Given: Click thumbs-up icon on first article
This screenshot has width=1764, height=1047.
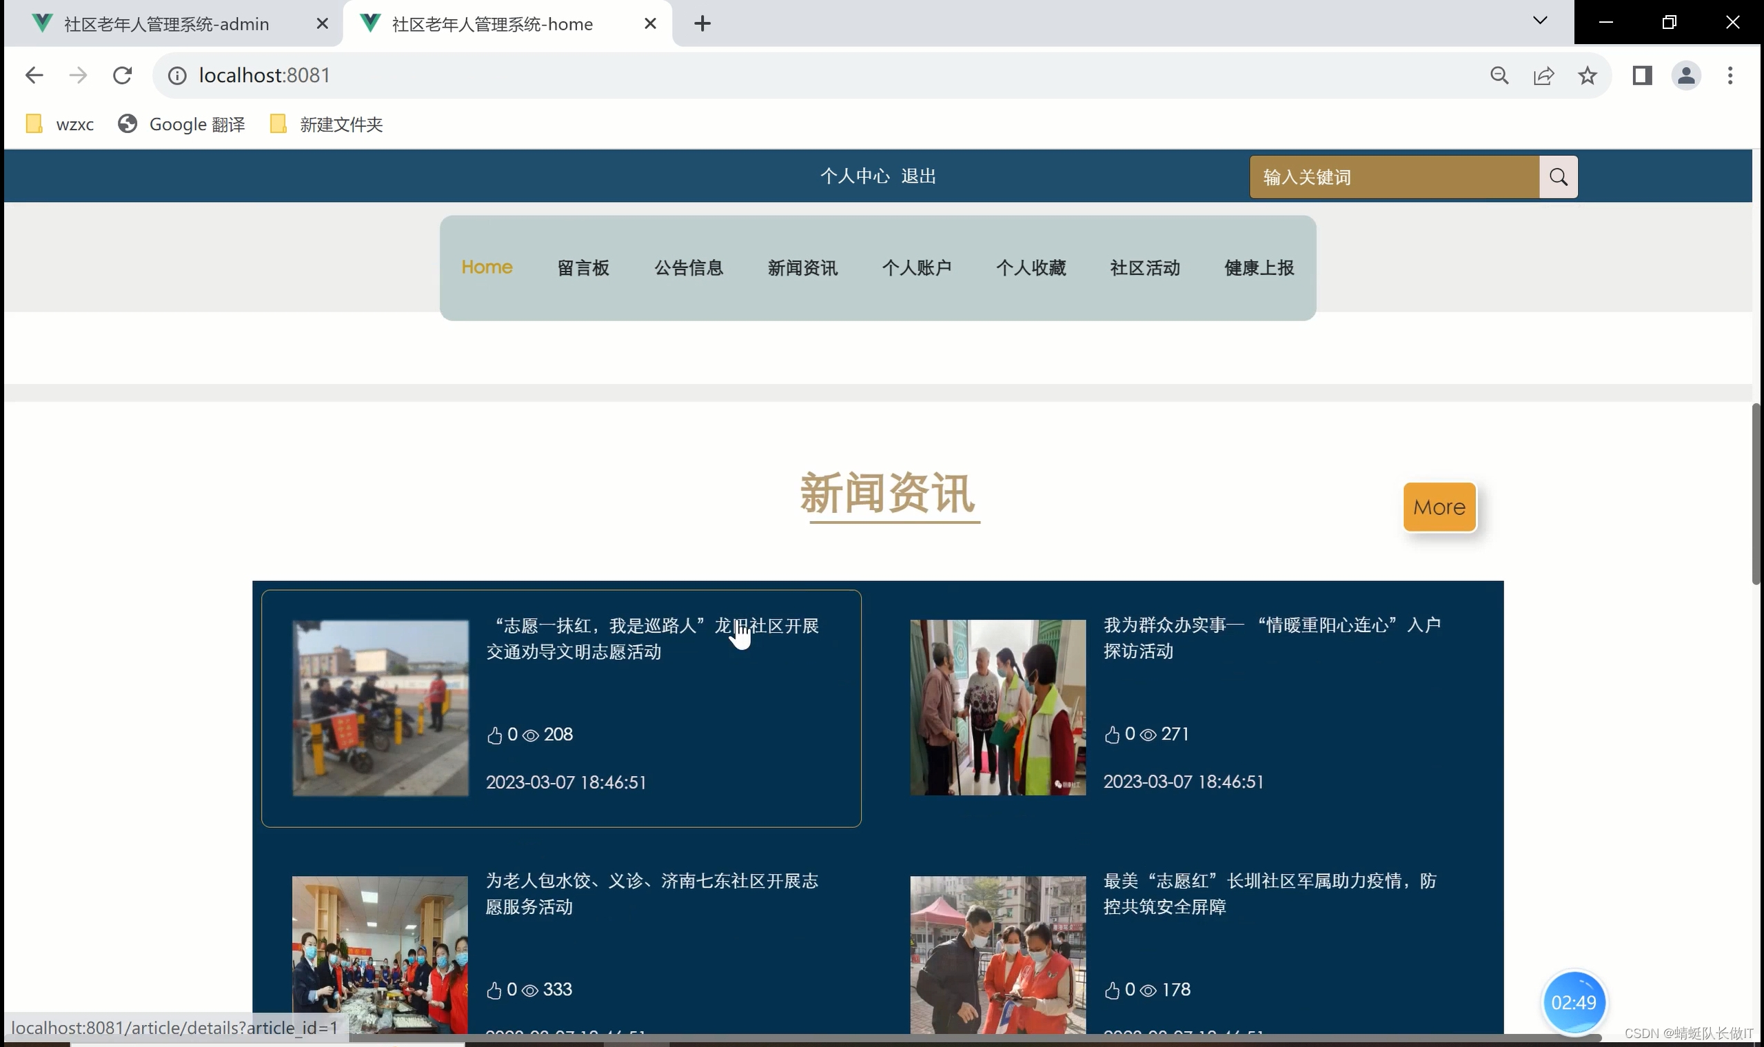Looking at the screenshot, I should pyautogui.click(x=494, y=735).
